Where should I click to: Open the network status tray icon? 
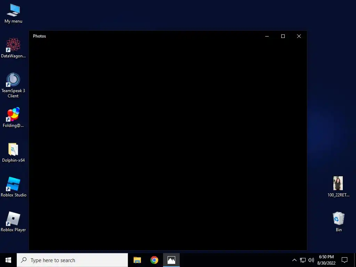(303, 260)
